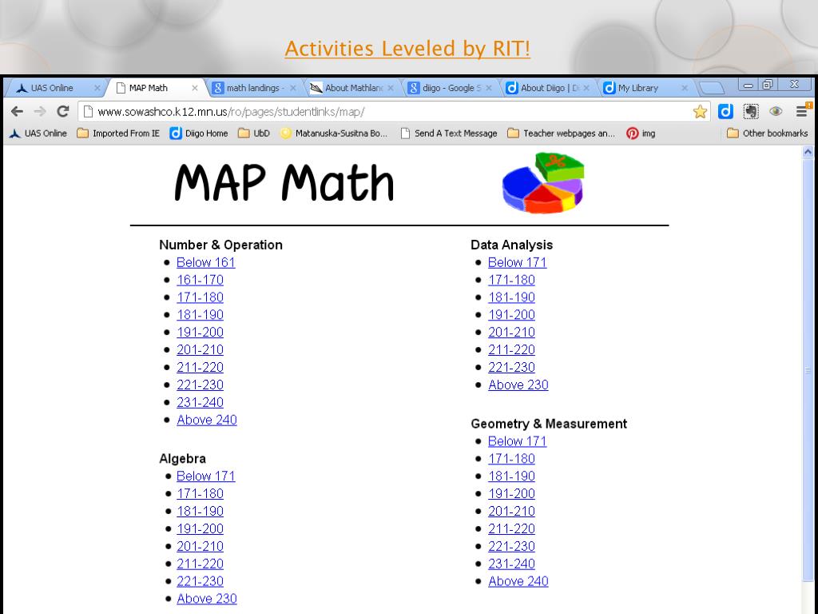818x614 pixels.
Task: Click the vertical scrollbar thumb
Action: (807, 369)
